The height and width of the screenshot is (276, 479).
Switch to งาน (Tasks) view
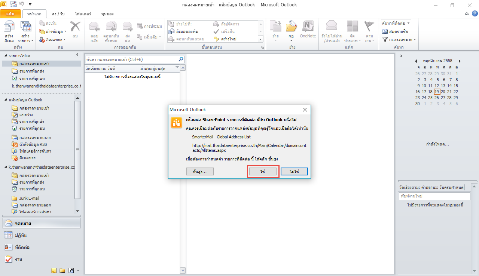tap(41, 259)
